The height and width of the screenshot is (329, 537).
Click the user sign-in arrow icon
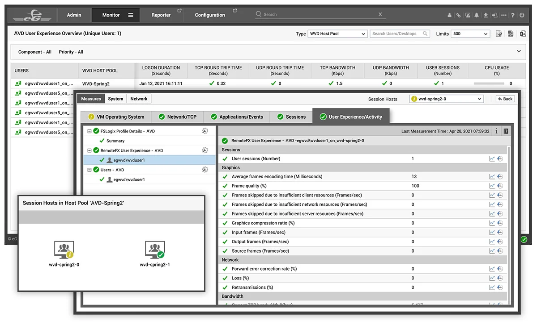(494, 15)
